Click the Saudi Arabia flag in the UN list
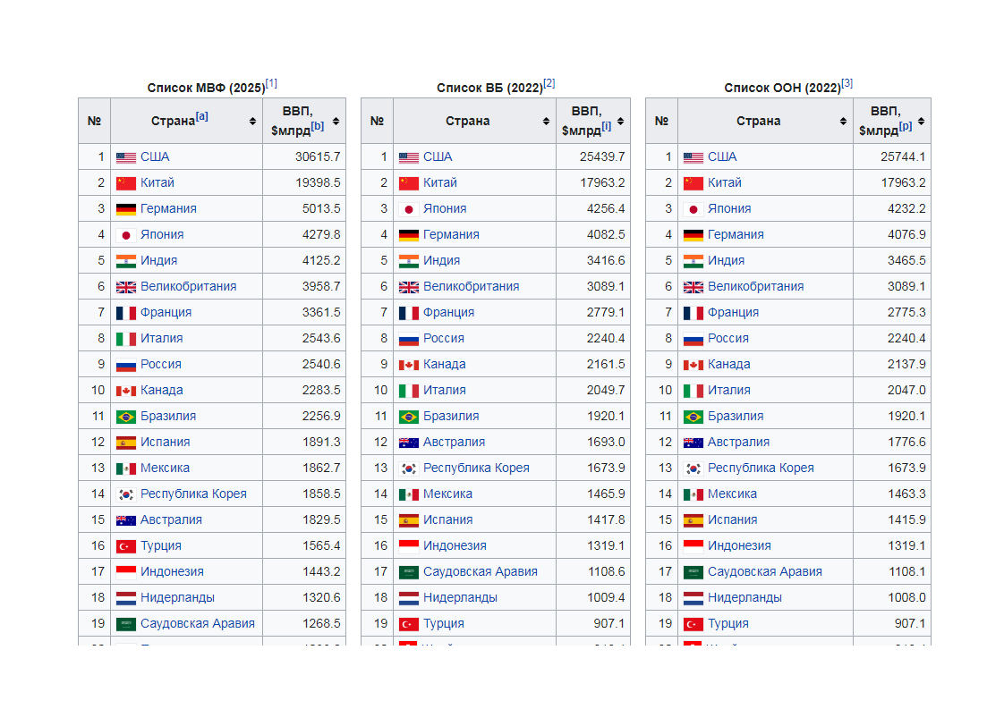 click(x=693, y=572)
